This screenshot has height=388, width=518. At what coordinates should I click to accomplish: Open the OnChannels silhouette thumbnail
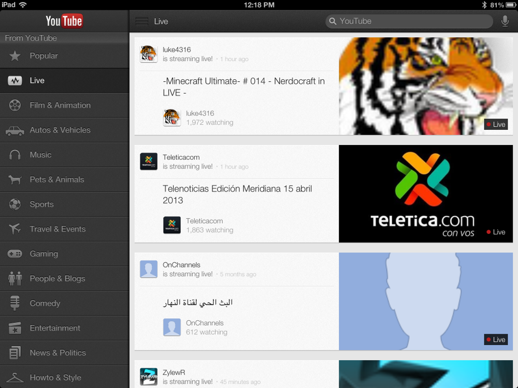pos(426,301)
